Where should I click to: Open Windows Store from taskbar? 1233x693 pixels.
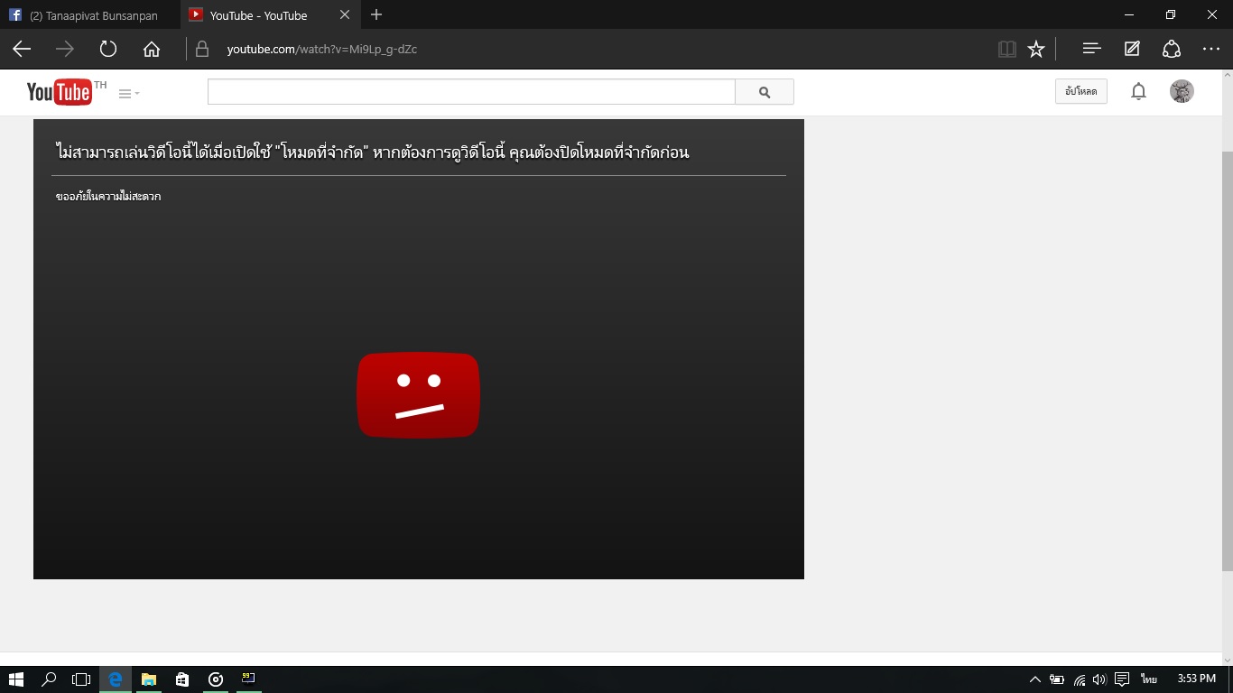coord(182,679)
